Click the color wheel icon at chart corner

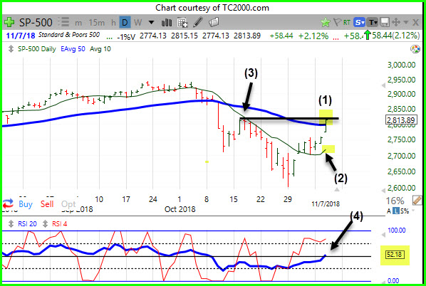(x=415, y=49)
